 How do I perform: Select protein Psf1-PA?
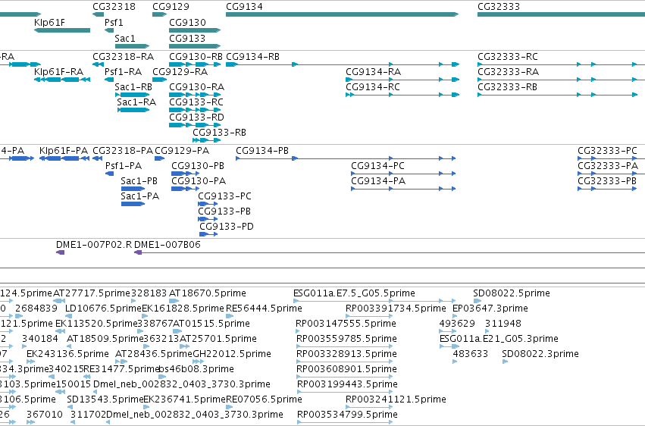pos(109,174)
